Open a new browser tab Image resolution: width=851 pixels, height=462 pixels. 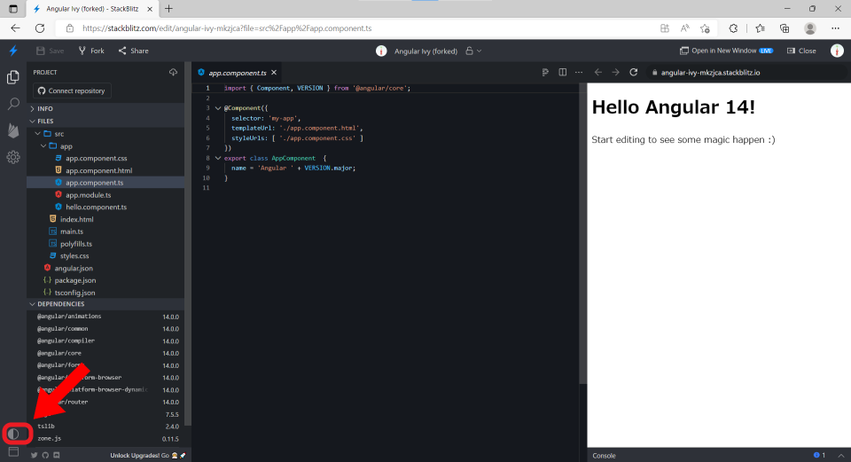click(x=168, y=9)
